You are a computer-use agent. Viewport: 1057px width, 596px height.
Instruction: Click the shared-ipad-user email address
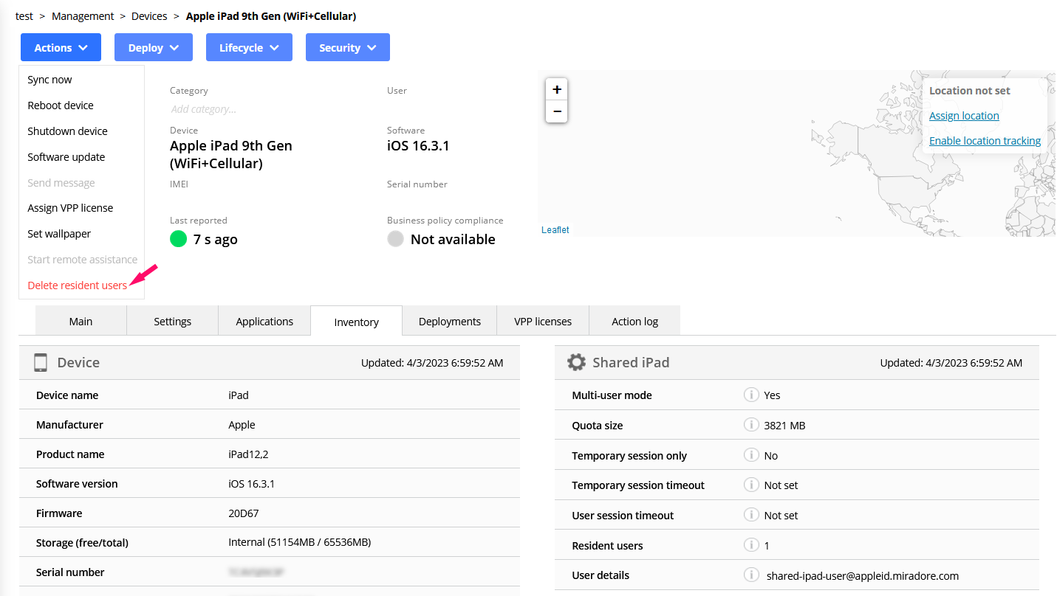click(863, 575)
